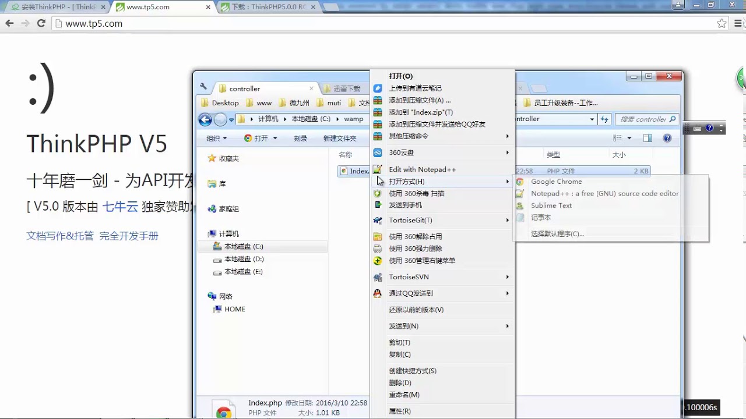746x419 pixels.
Task: Expand 发送到(N) submenu
Action: (x=442, y=326)
